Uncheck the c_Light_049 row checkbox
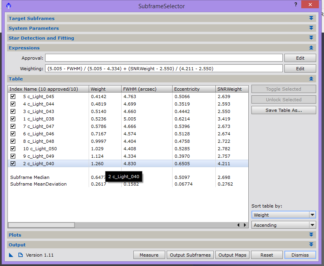This screenshot has height=266, width=324. click(13, 156)
